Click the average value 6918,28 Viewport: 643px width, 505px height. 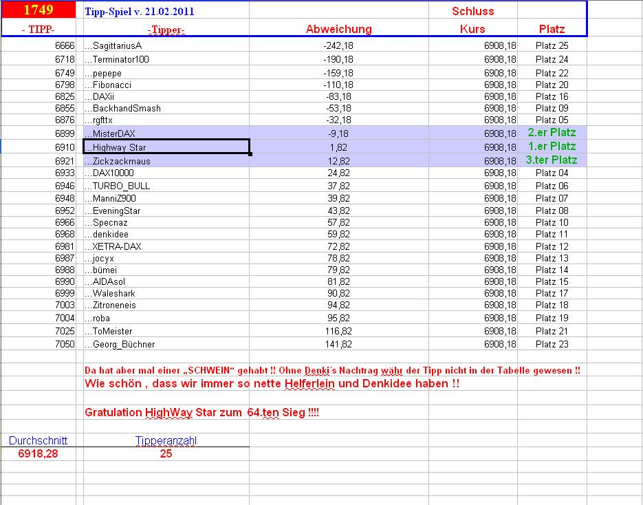38,453
